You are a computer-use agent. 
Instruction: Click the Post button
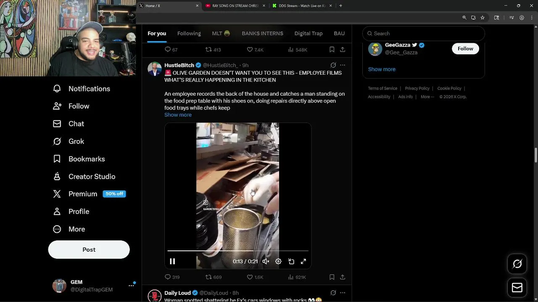point(89,250)
